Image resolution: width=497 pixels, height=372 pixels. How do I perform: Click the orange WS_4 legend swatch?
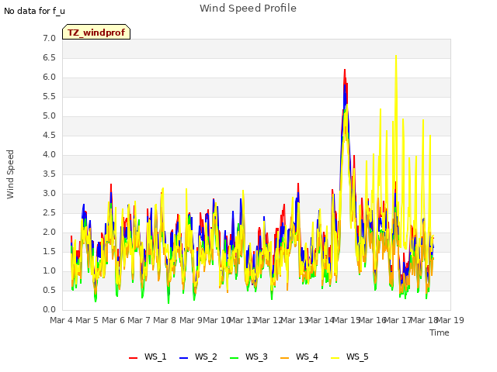(285, 357)
